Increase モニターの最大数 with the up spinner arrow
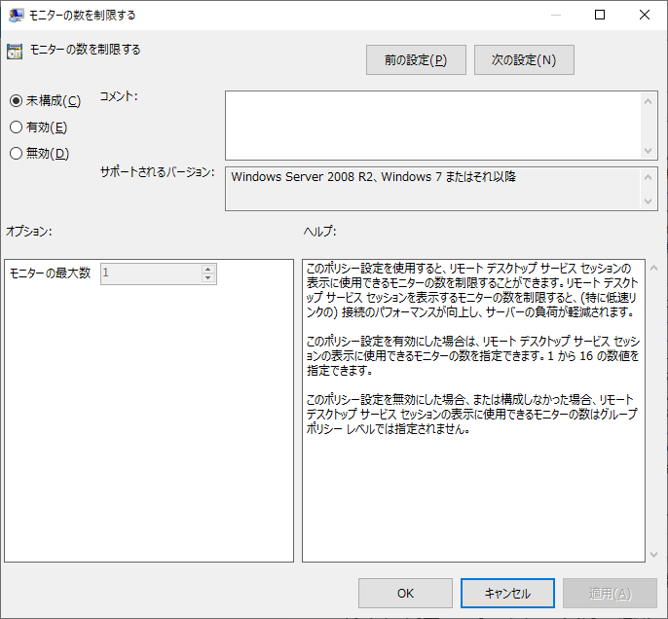The height and width of the screenshot is (619, 668). (x=208, y=269)
